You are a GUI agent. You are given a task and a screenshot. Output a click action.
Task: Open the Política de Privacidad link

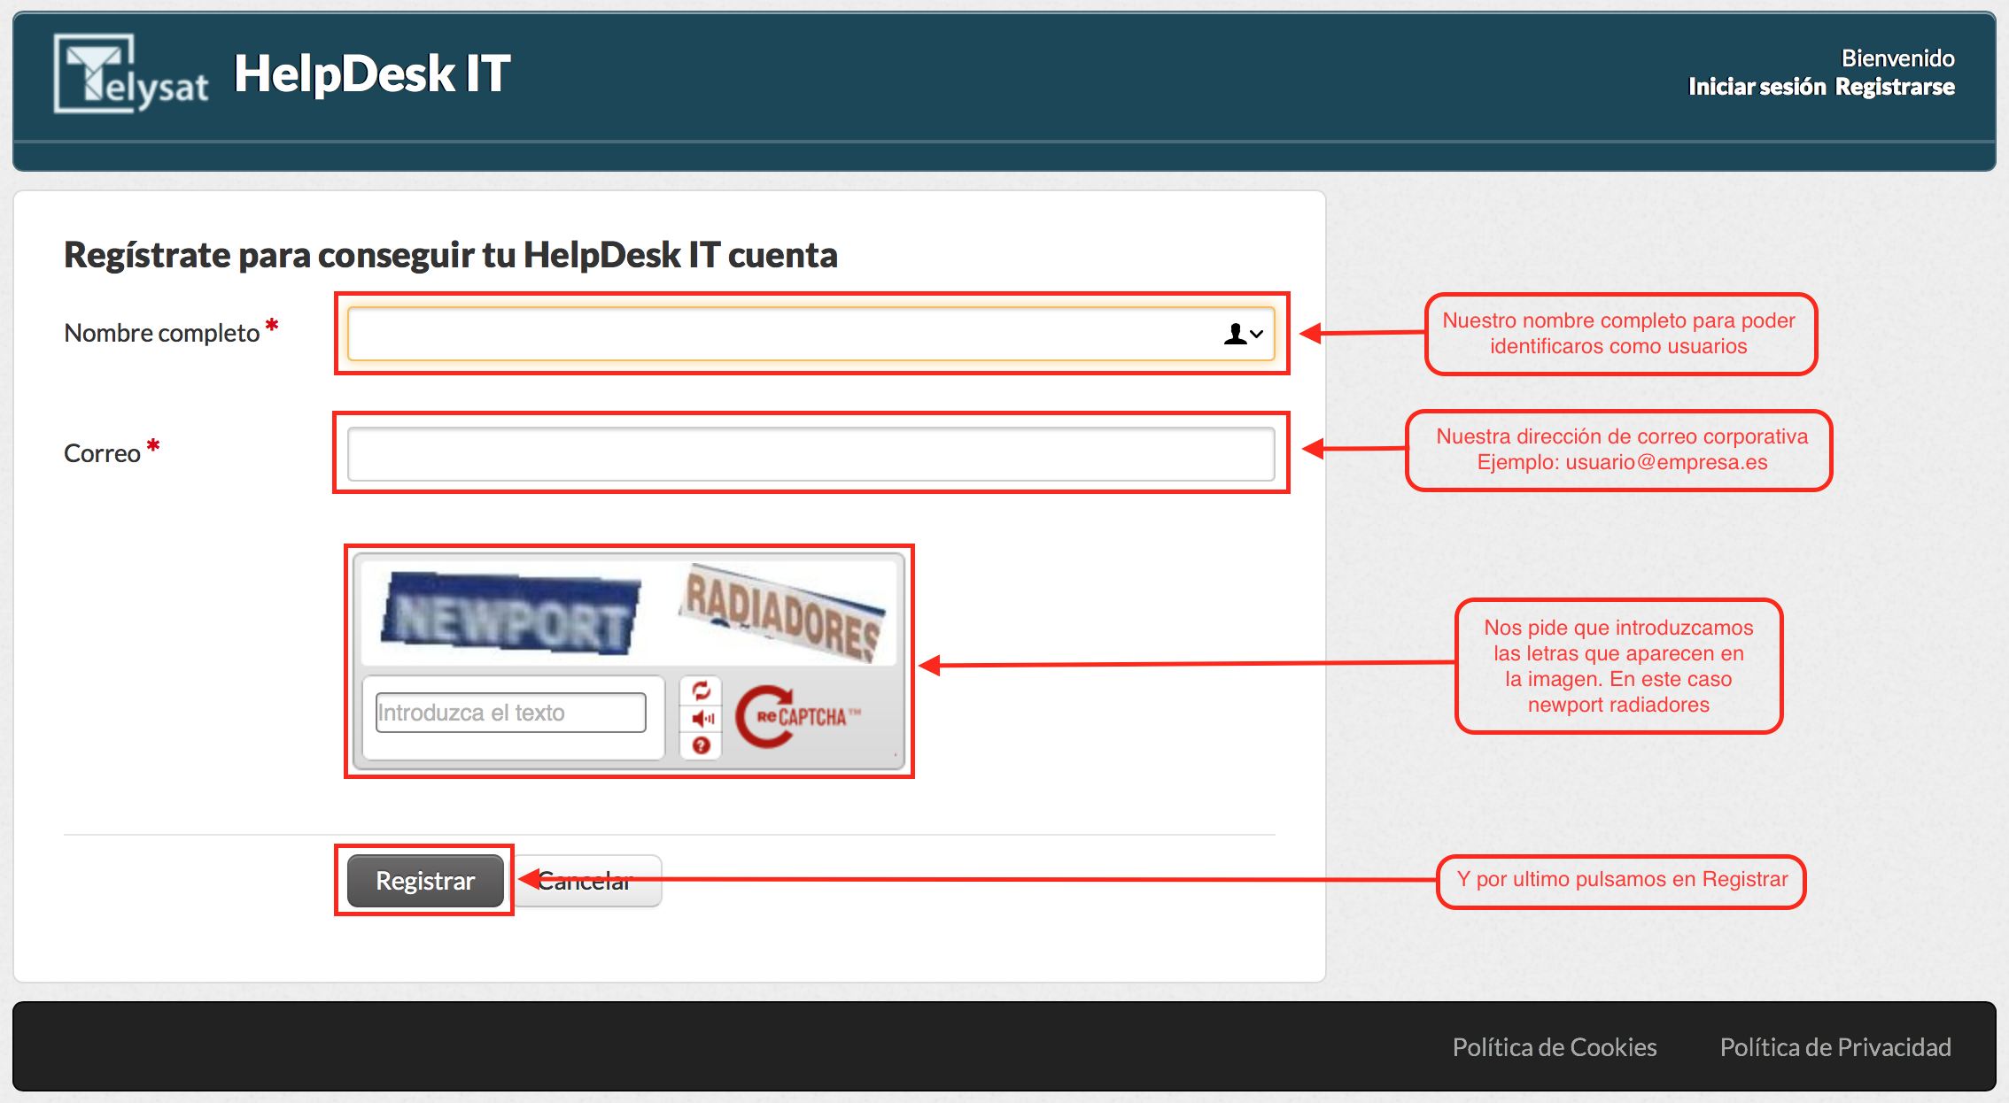click(1834, 1047)
